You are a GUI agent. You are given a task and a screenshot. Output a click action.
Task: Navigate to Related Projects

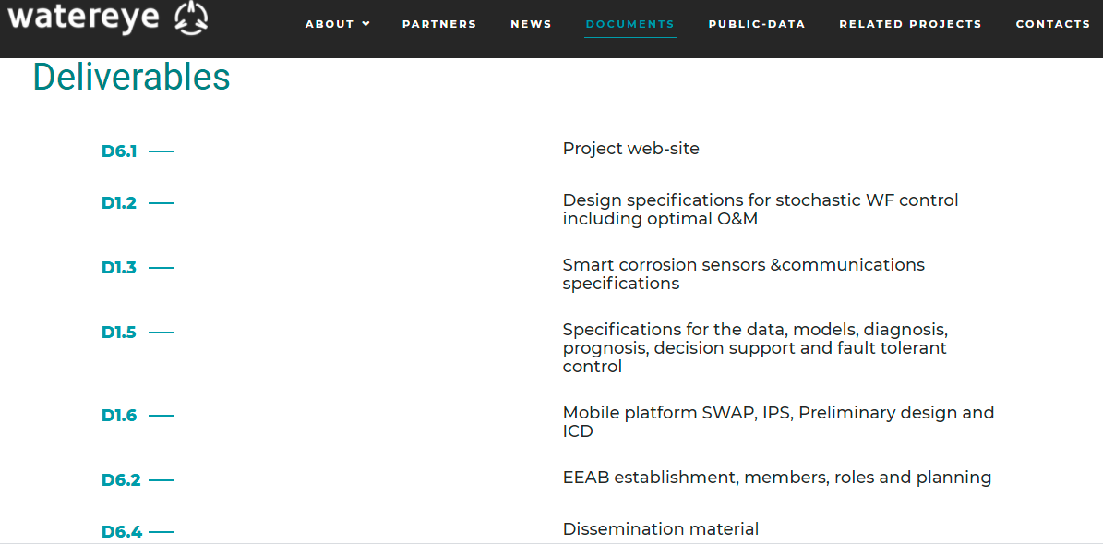tap(910, 24)
